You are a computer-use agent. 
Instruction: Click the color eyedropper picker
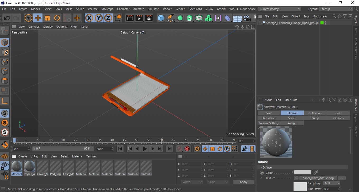click(316, 172)
